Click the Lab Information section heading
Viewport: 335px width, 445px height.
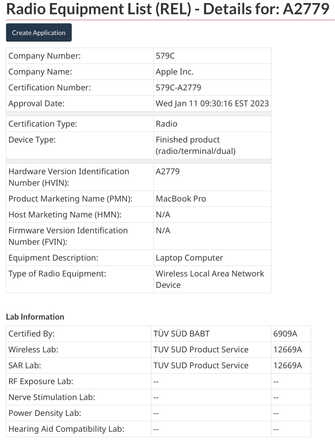click(35, 317)
